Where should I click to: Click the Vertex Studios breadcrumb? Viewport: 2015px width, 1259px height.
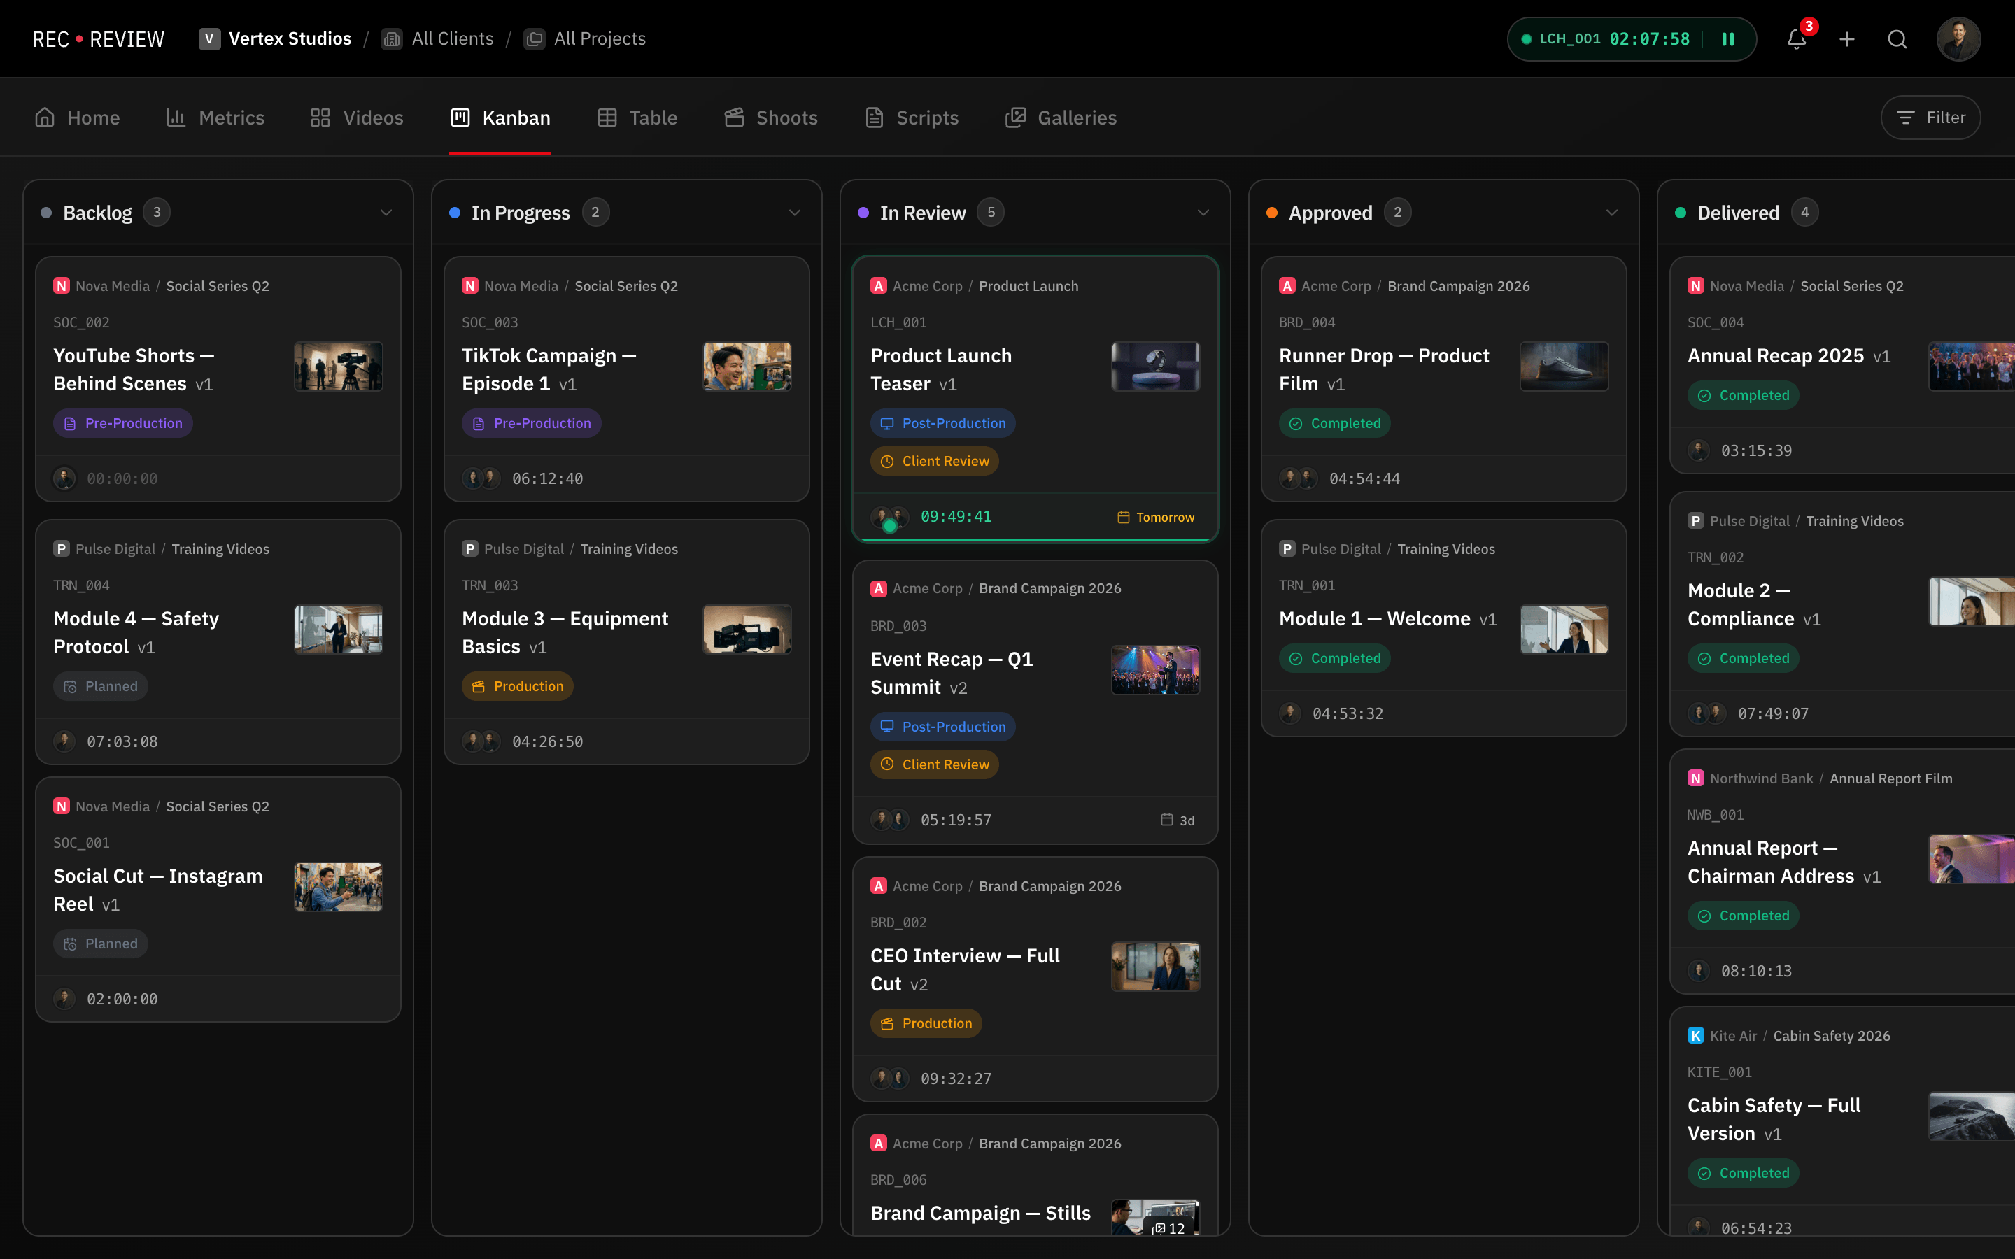click(x=290, y=39)
